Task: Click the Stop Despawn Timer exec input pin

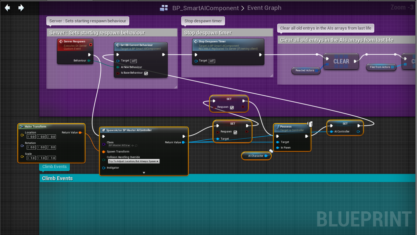Action: [x=196, y=55]
